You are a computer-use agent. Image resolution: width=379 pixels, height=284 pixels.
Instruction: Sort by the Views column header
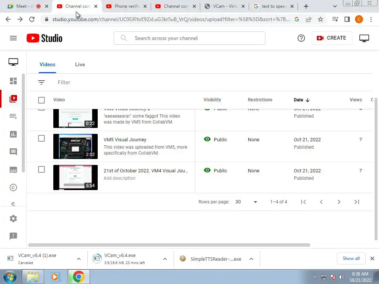pyautogui.click(x=356, y=100)
